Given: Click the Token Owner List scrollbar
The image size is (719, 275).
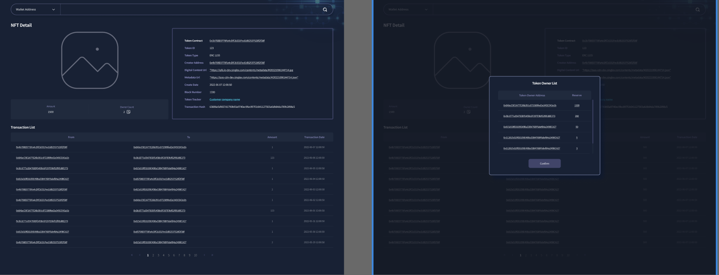Looking at the screenshot, I should (x=593, y=122).
